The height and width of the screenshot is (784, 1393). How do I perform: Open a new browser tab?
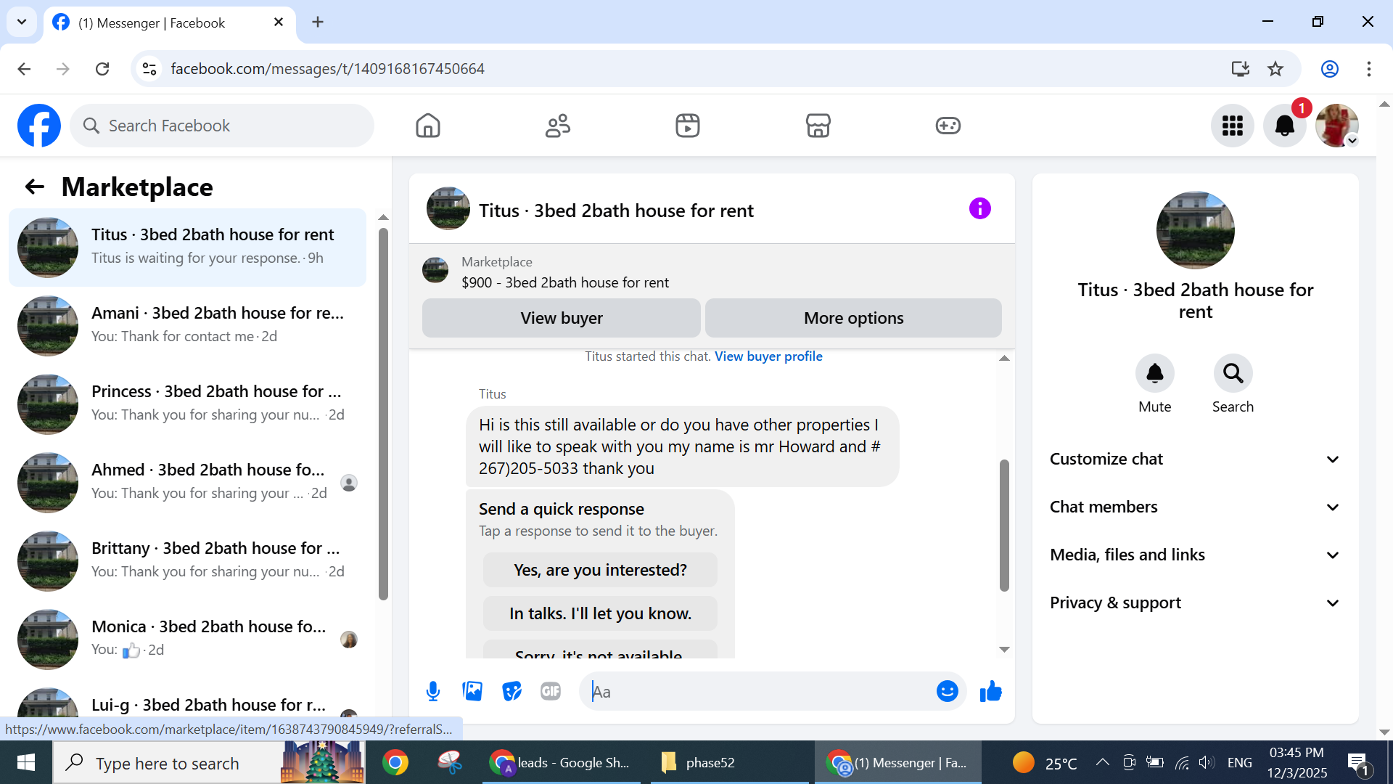click(318, 23)
